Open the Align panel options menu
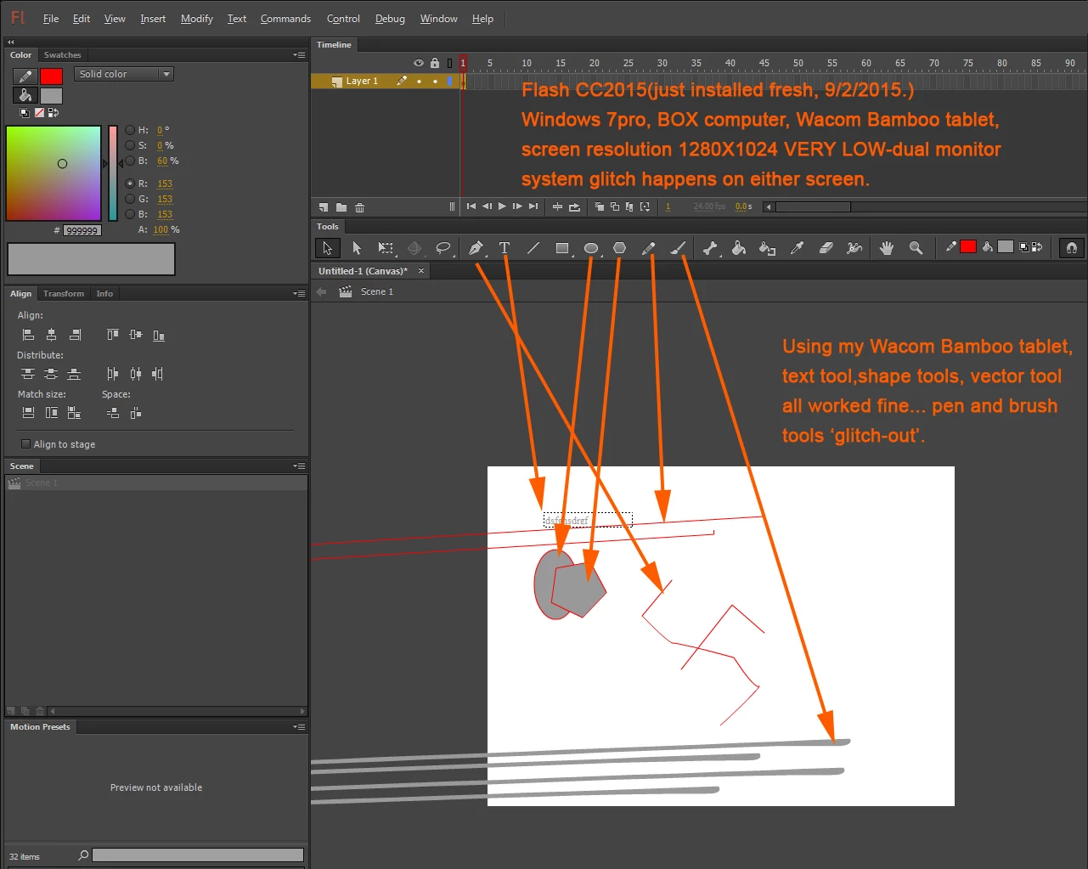The width and height of the screenshot is (1088, 869). pos(299,293)
